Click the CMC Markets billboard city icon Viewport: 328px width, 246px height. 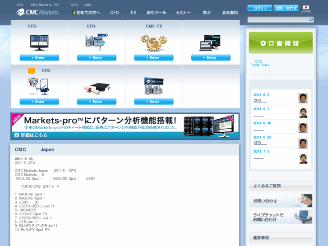[x=154, y=86]
